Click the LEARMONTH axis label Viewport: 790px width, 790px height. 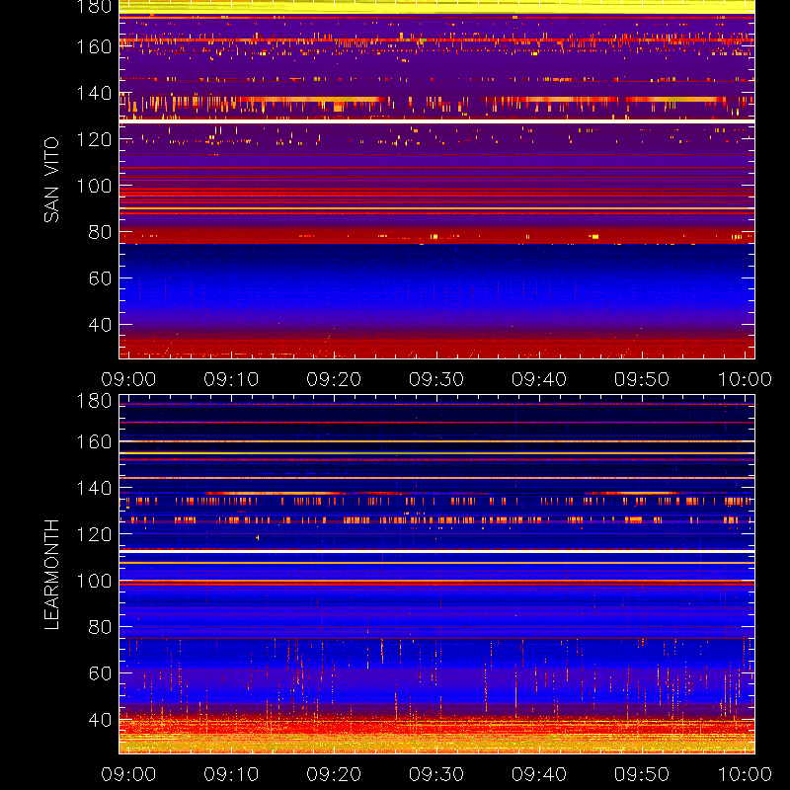click(x=51, y=575)
